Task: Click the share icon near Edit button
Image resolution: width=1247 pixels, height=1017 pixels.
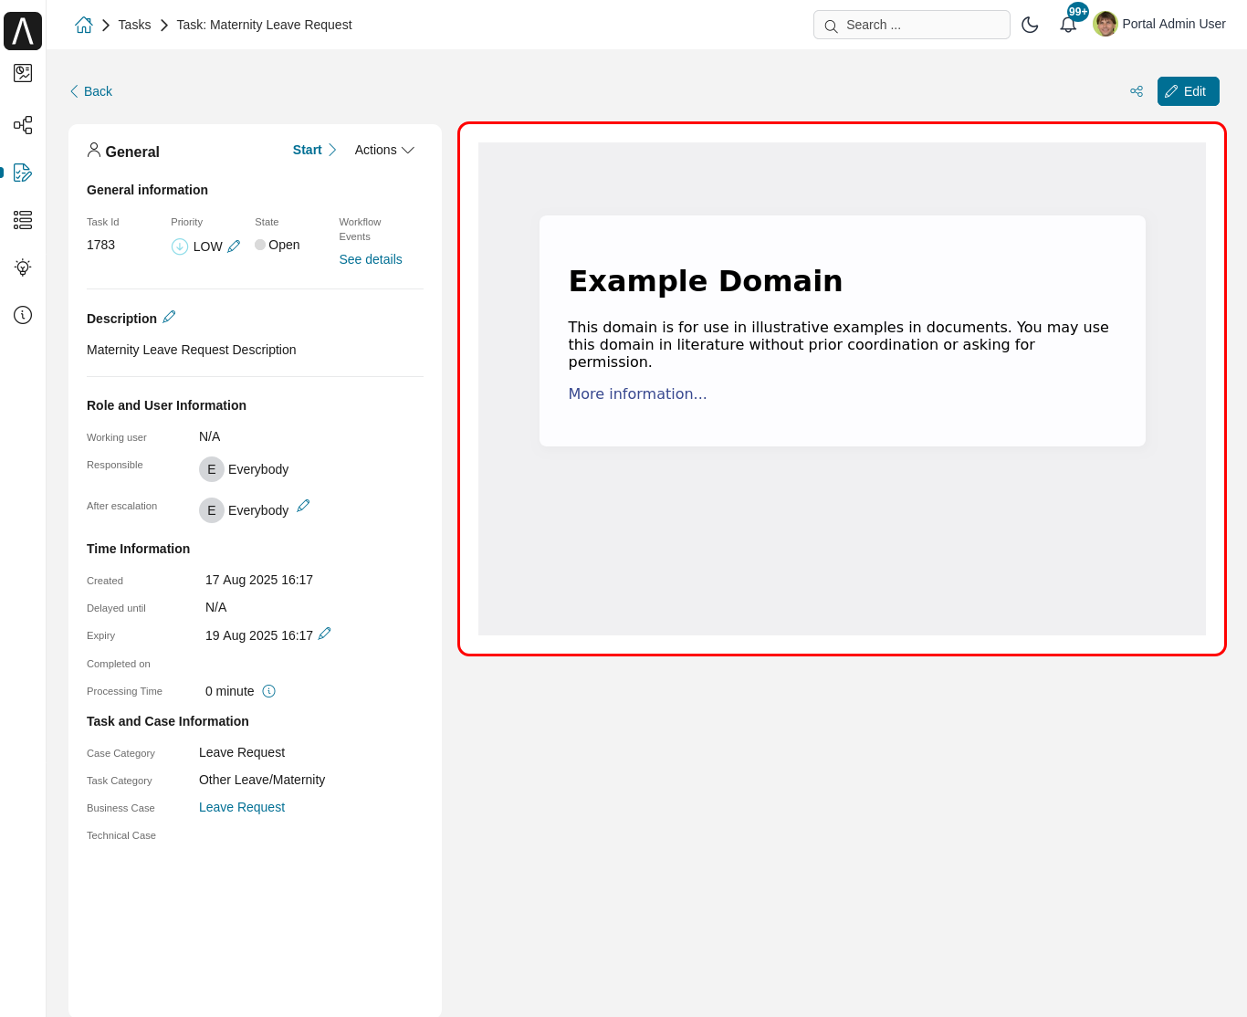Action: pos(1136,91)
